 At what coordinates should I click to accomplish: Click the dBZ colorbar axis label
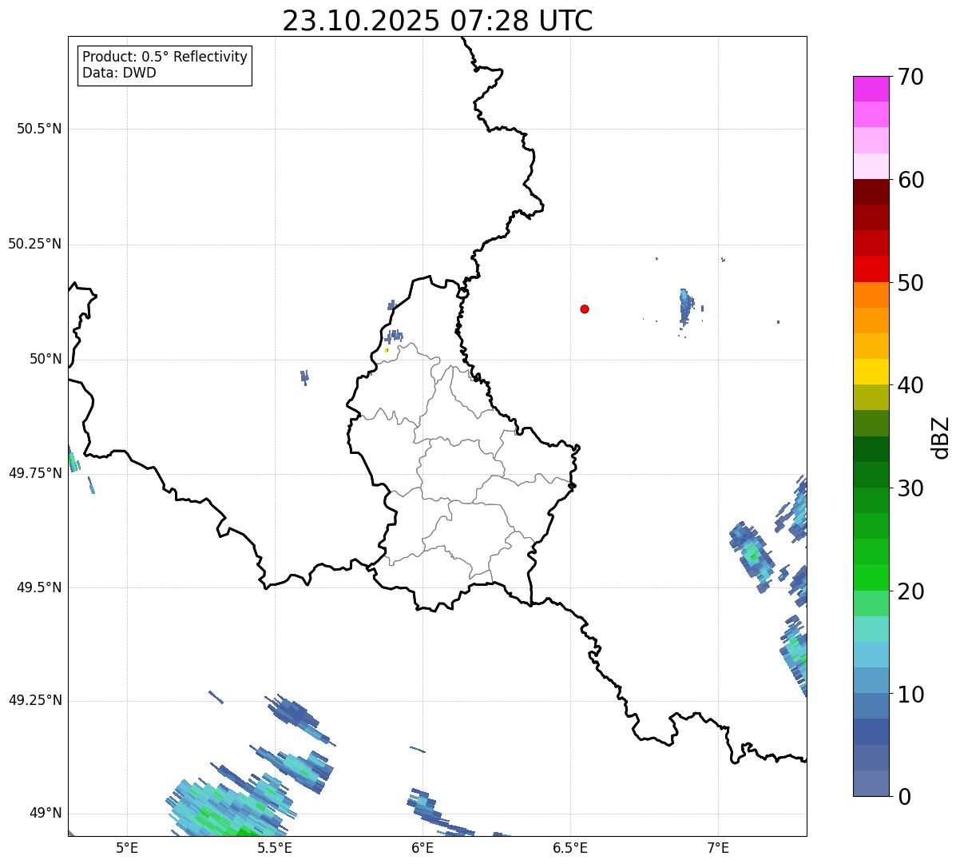pyautogui.click(x=942, y=437)
